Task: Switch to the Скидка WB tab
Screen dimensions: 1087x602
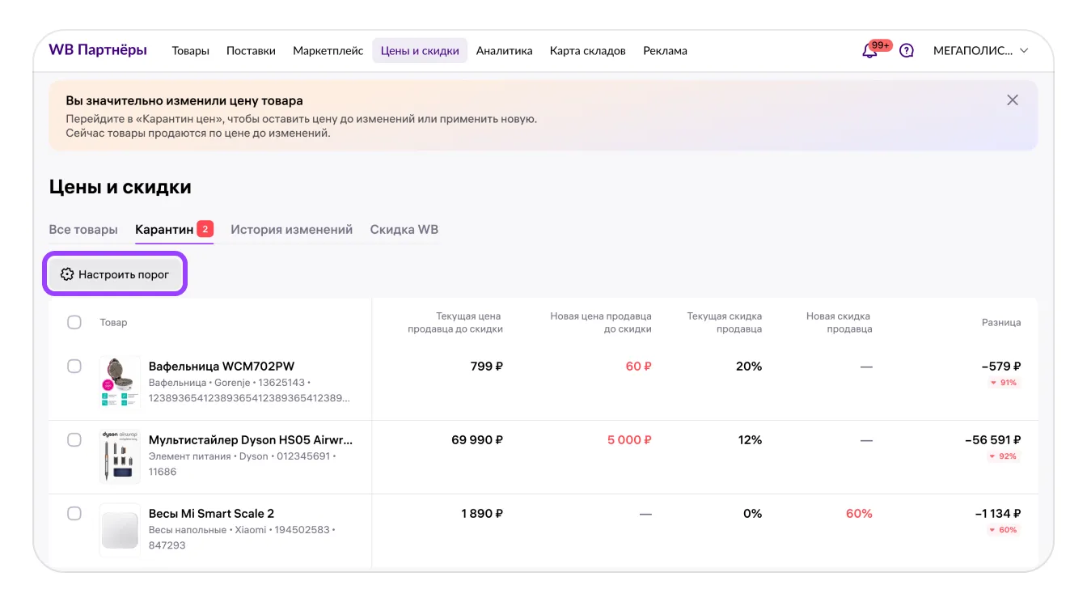Action: (x=404, y=230)
